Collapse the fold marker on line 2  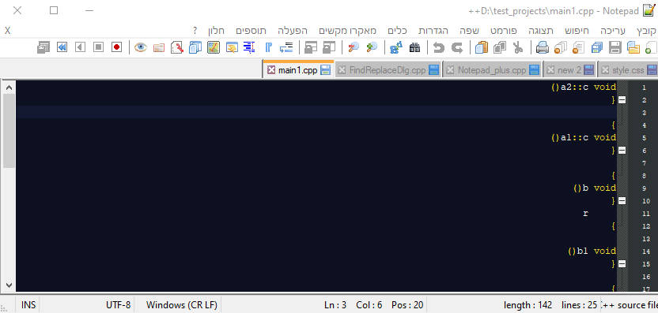tap(622, 100)
